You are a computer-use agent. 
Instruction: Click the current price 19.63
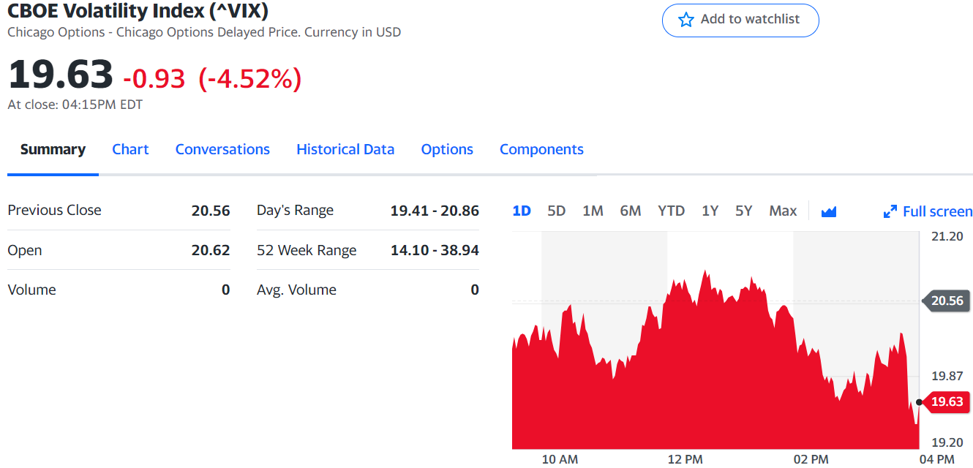tap(61, 75)
